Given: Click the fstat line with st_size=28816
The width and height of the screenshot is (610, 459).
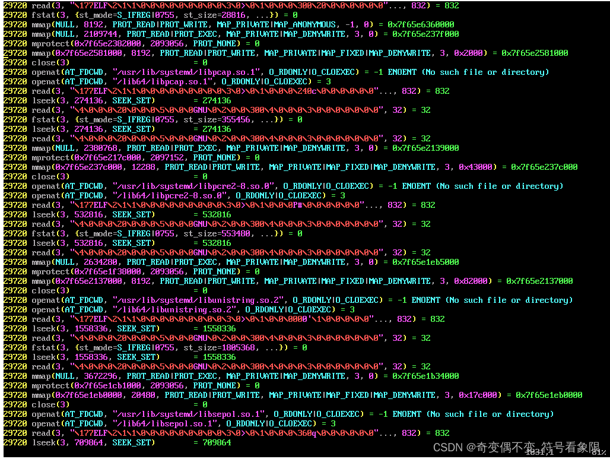Looking at the screenshot, I should click(x=150, y=15).
